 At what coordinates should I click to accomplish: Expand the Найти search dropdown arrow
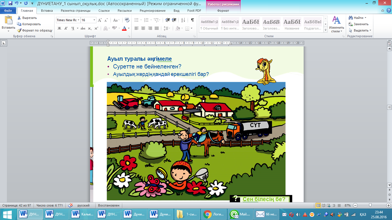coord(365,18)
